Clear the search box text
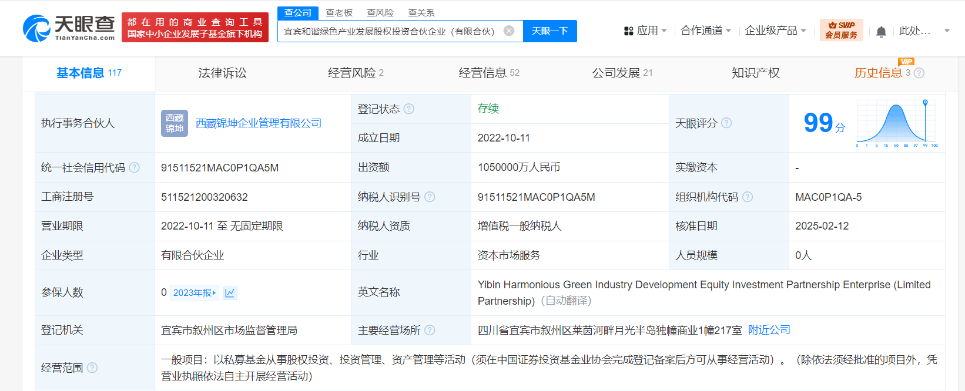The image size is (965, 391). coord(509,31)
